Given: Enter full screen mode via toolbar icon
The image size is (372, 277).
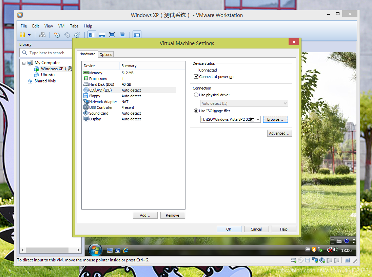Looking at the screenshot, I should (x=112, y=35).
